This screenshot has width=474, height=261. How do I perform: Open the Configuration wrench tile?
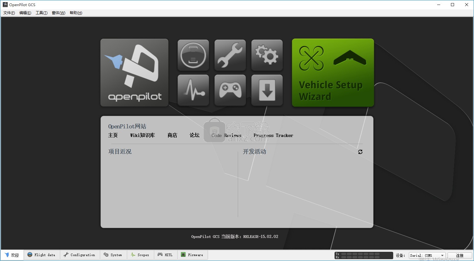point(230,55)
